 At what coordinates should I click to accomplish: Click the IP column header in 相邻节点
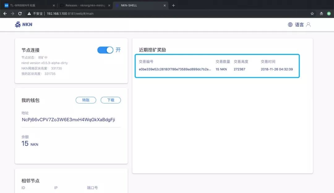[x=56, y=188]
